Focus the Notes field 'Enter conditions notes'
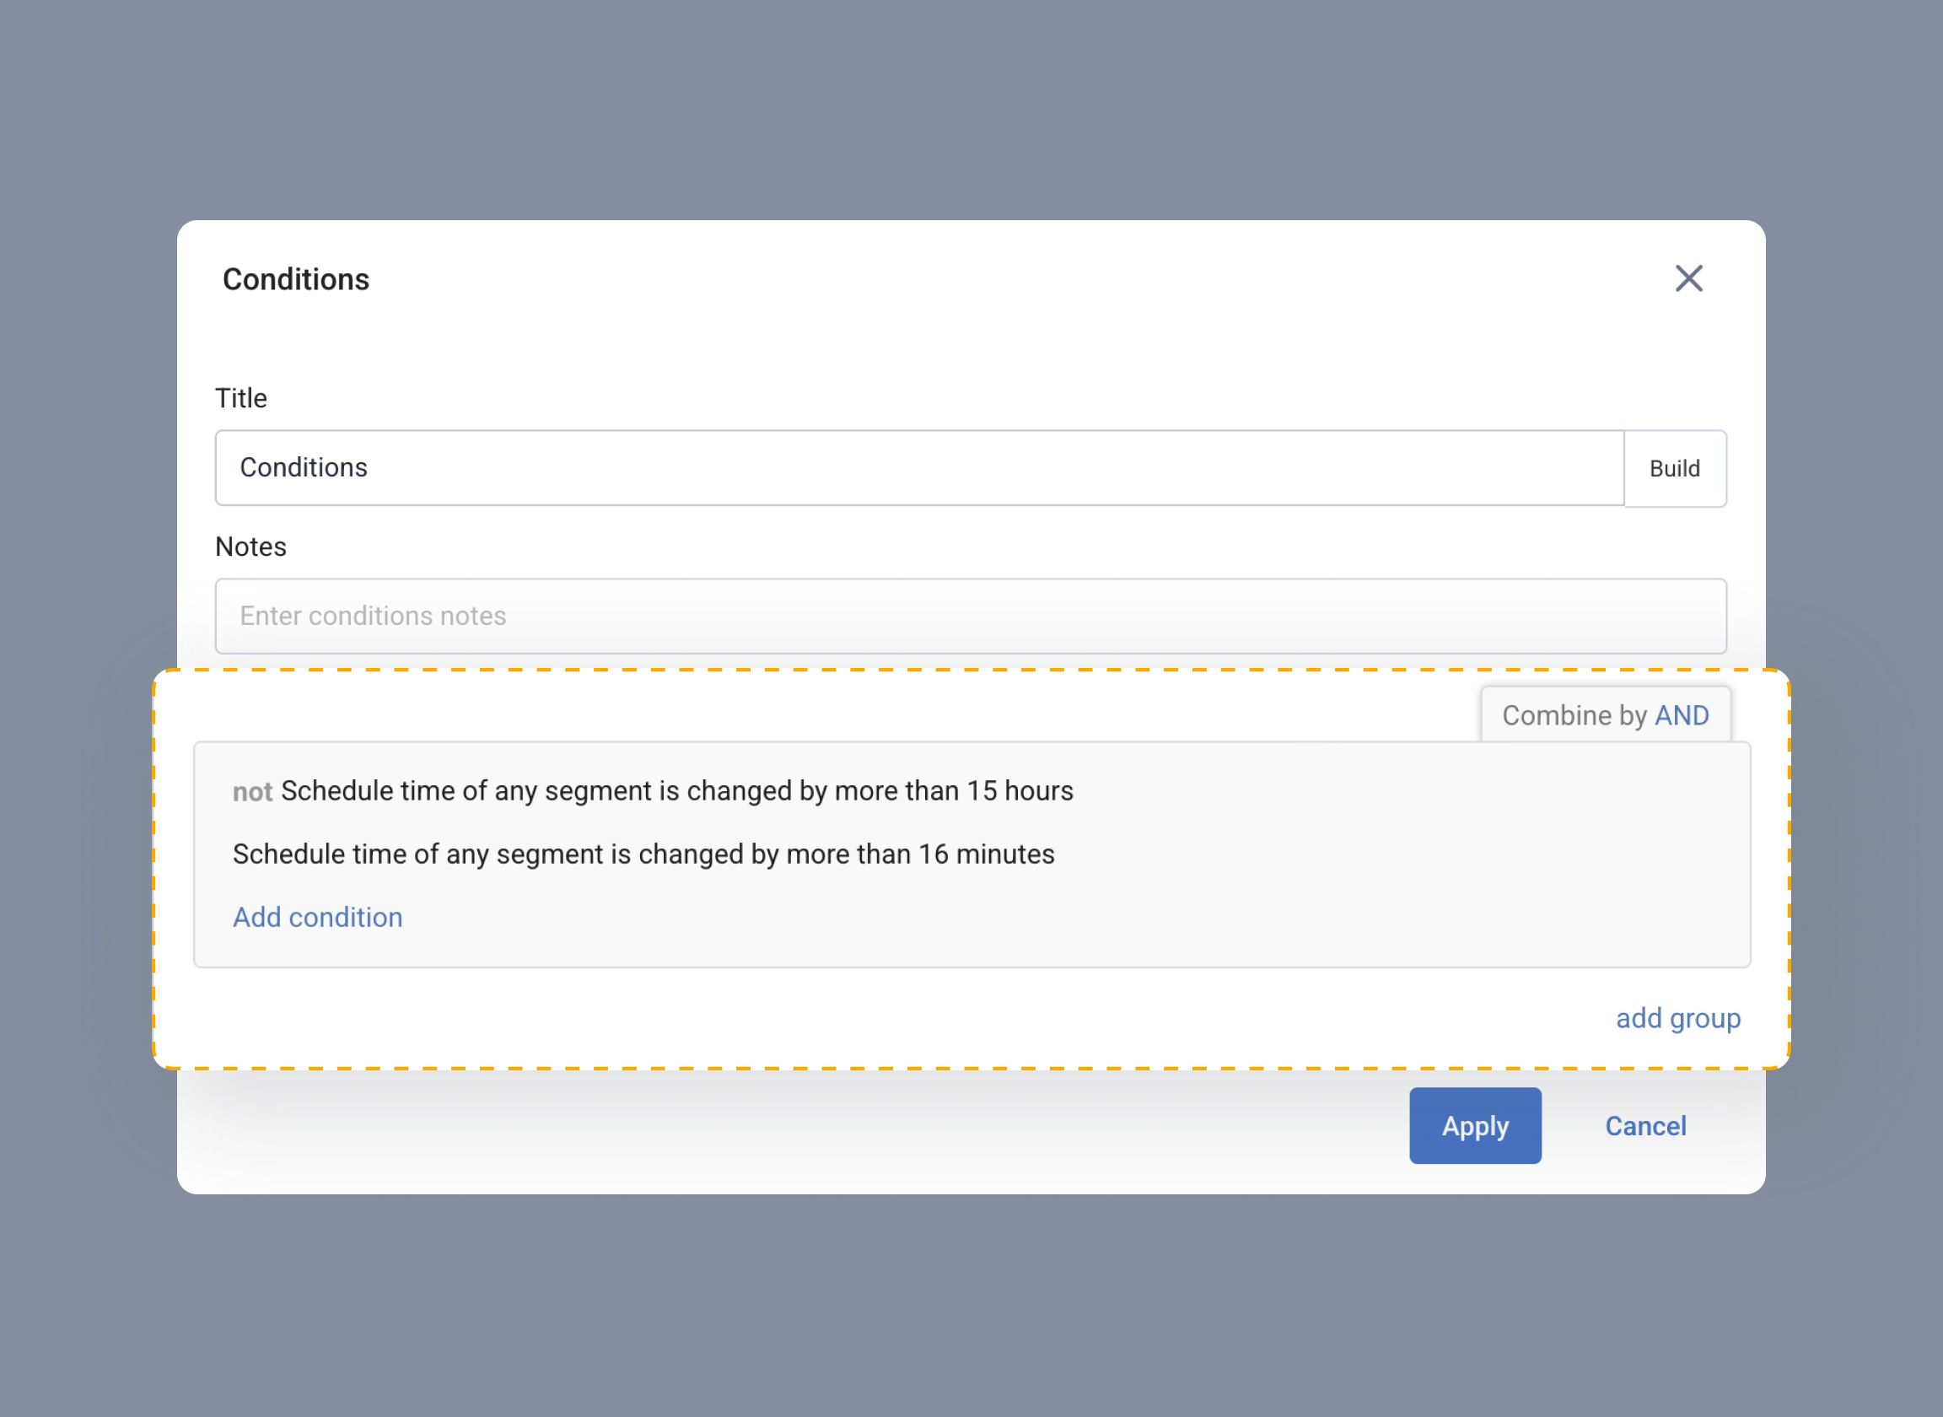Image resolution: width=1943 pixels, height=1417 pixels. [969, 616]
